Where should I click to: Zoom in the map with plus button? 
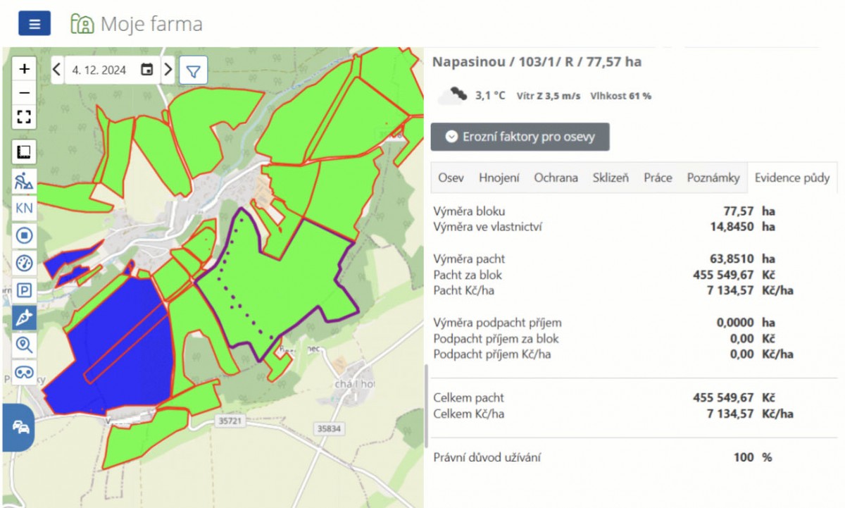[x=25, y=69]
